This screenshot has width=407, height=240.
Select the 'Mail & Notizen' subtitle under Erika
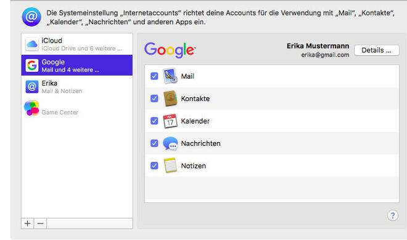point(62,91)
